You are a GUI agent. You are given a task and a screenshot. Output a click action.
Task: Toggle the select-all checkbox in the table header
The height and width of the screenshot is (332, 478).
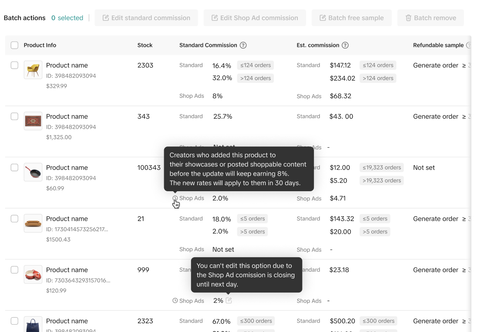[x=14, y=45]
